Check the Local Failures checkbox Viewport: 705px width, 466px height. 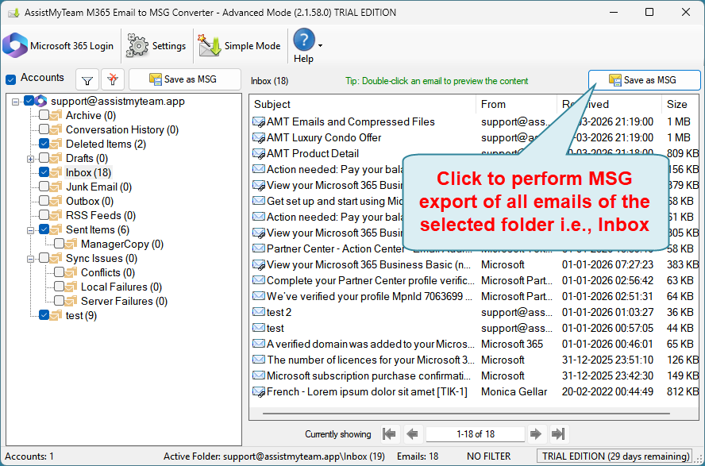59,287
